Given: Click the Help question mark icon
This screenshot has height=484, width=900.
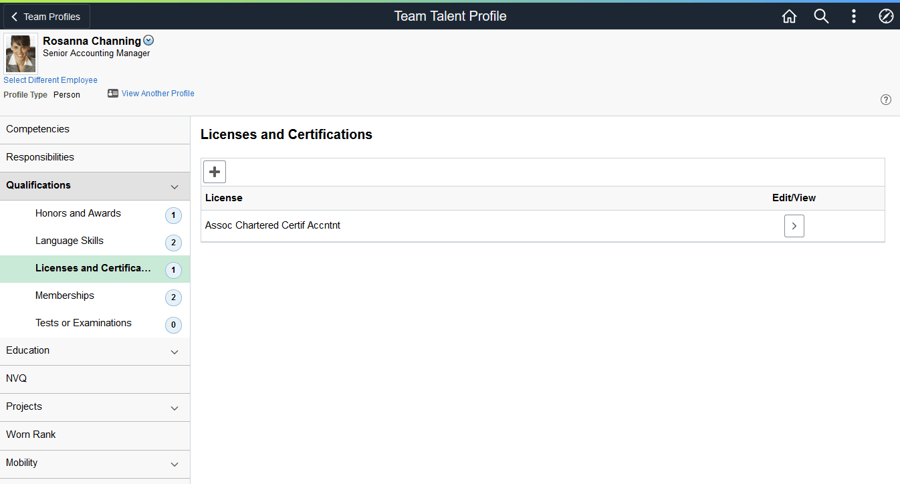Looking at the screenshot, I should click(x=886, y=99).
